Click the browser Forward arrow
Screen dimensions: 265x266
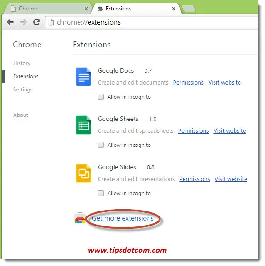click(23, 22)
